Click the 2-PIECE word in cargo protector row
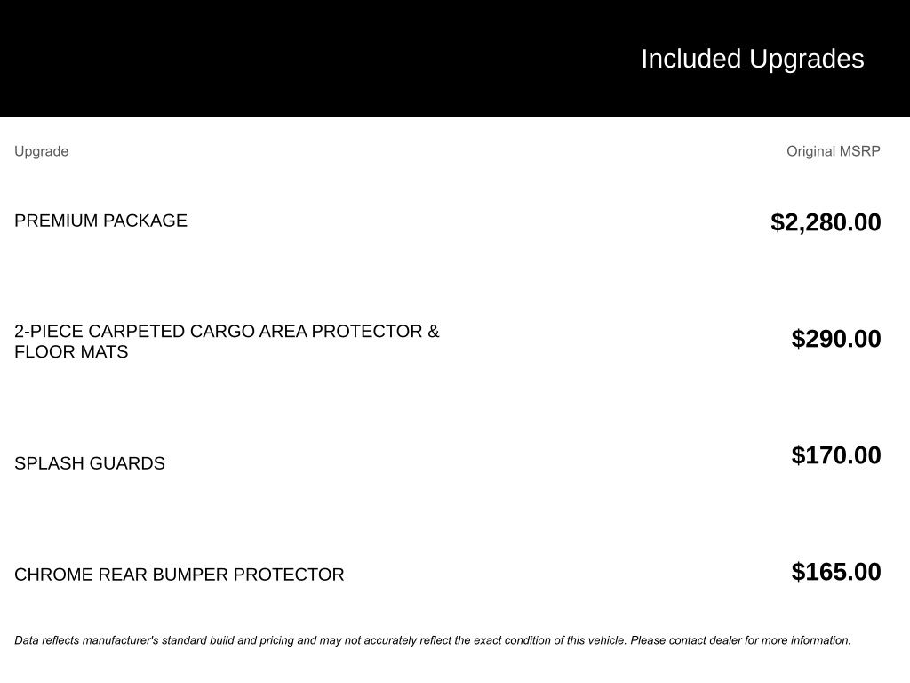Viewport: 910px width, 683px height. (48, 332)
